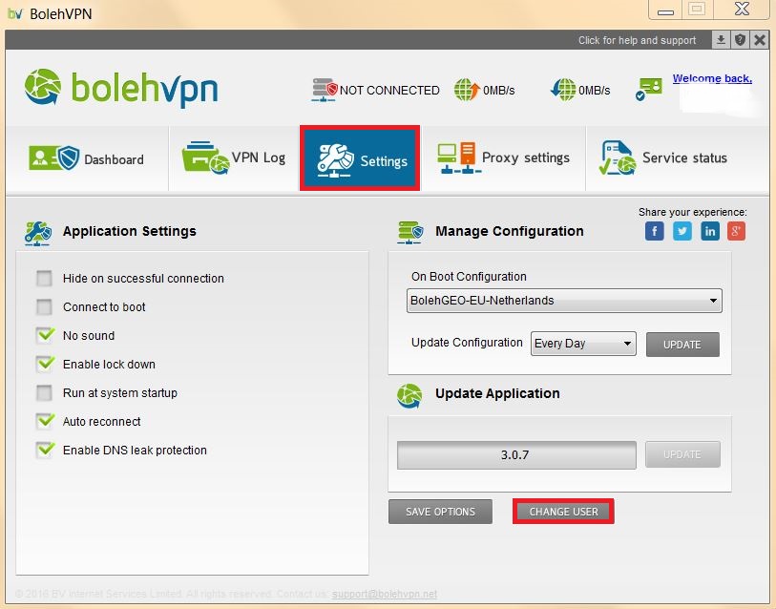
Task: Share on Facebook icon
Action: (654, 231)
